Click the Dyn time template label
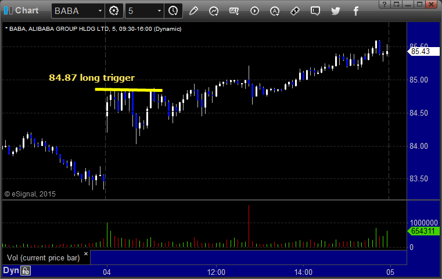This screenshot has height=279, width=442. point(10,270)
